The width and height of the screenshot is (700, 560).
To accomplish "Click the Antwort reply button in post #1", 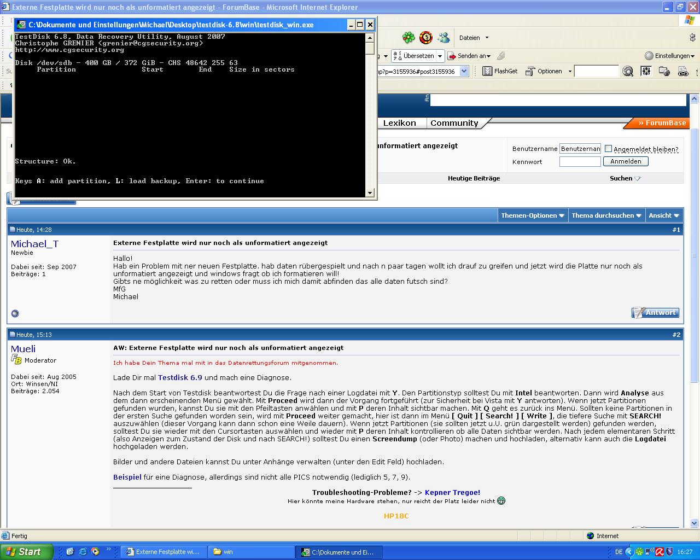I will [655, 313].
